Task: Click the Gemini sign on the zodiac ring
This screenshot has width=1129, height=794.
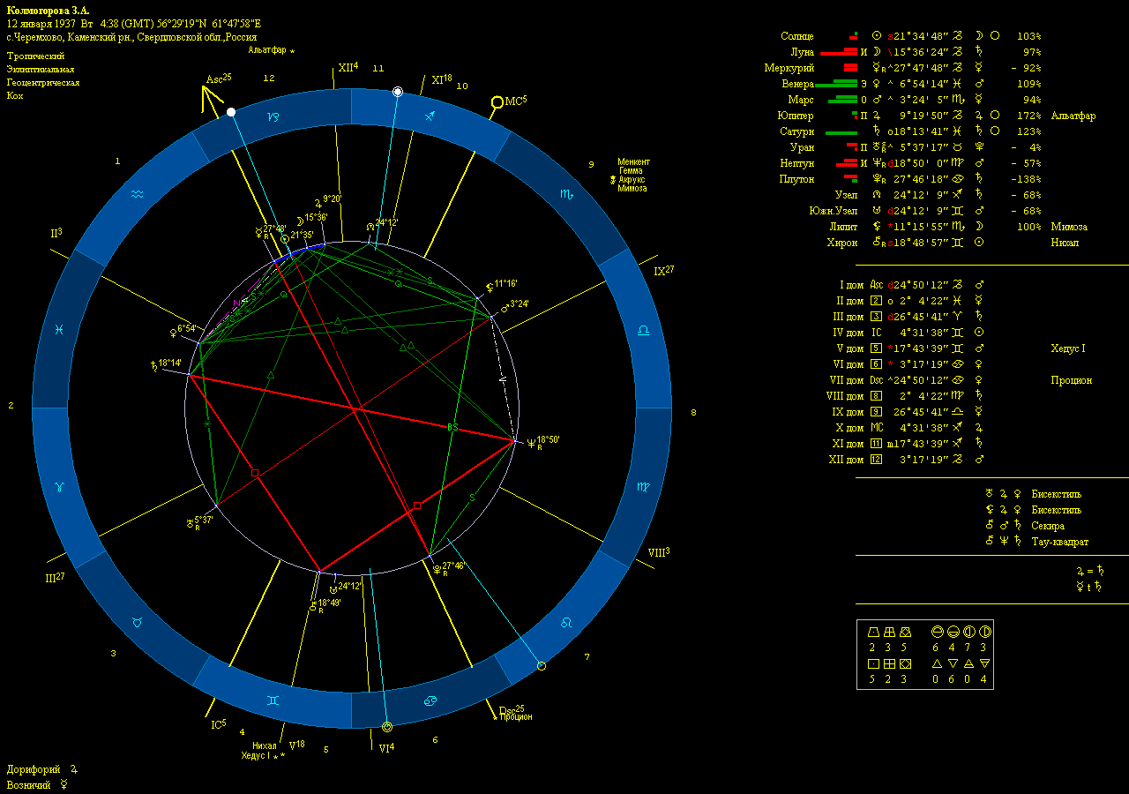Action: pos(273,700)
